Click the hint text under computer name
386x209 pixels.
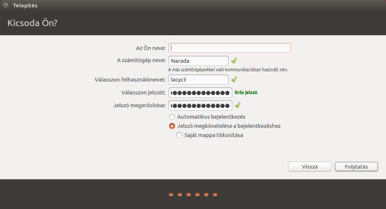pyautogui.click(x=228, y=70)
